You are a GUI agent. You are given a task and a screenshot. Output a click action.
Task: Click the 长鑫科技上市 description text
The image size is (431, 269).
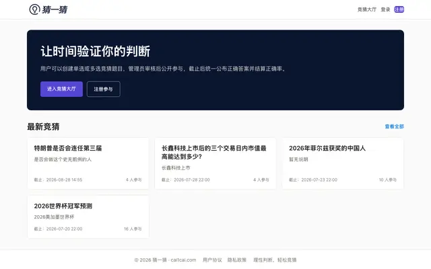pyautogui.click(x=176, y=167)
